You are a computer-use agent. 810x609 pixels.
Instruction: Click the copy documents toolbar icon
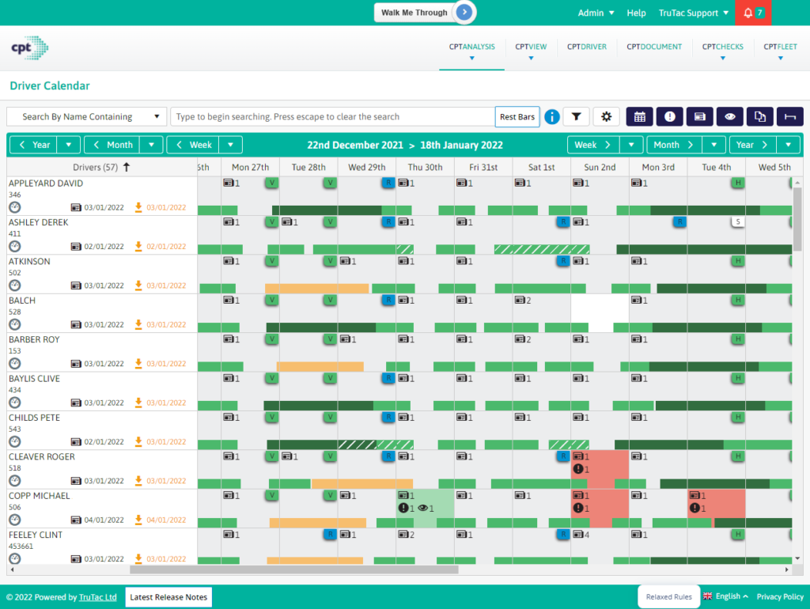(x=759, y=116)
